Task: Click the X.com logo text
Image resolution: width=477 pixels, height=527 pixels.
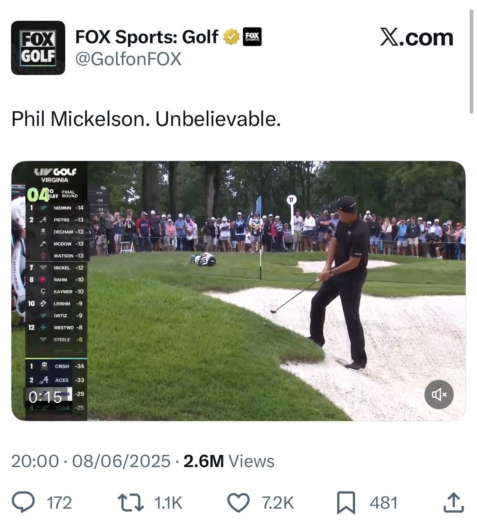Action: point(416,37)
